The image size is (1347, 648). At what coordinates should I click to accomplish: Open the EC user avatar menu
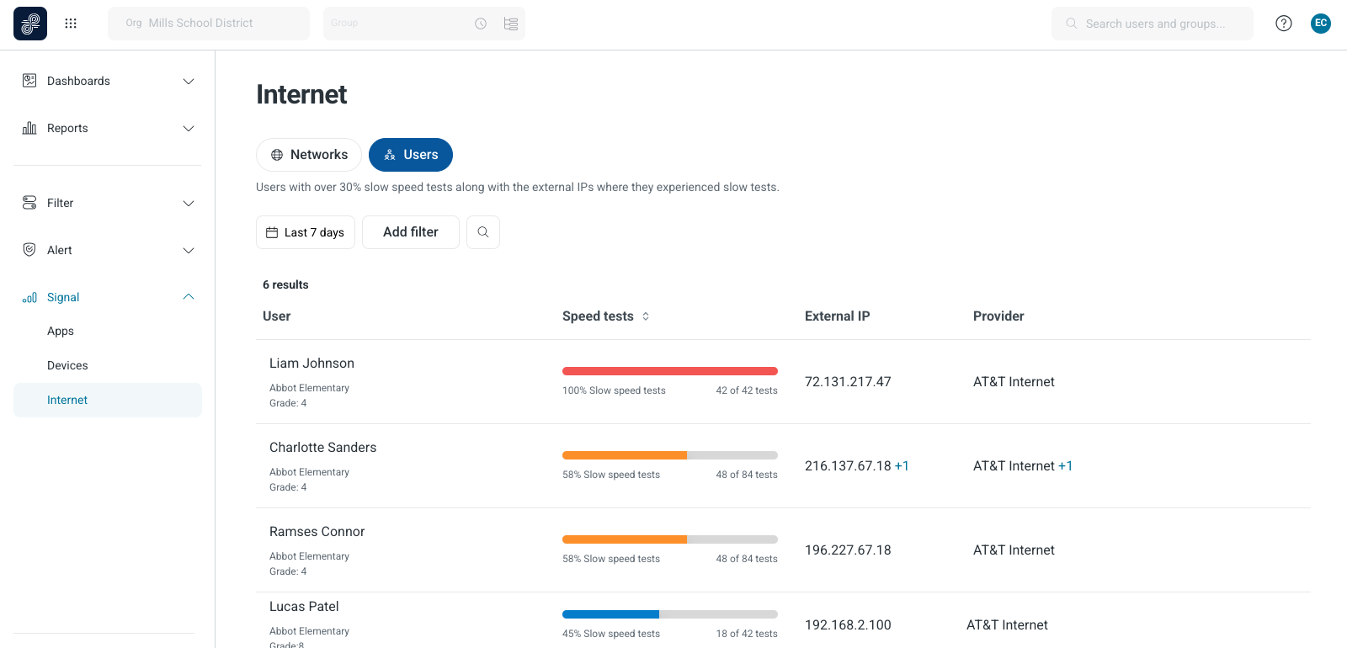click(x=1321, y=24)
